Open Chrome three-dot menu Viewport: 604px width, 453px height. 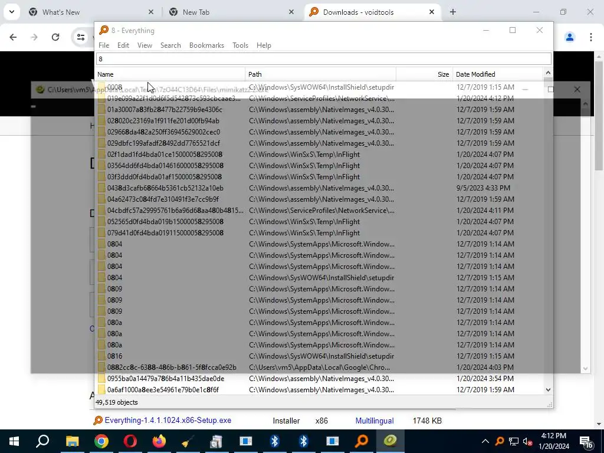tap(591, 37)
